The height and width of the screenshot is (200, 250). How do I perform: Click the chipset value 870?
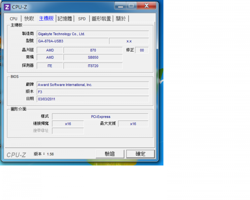pyautogui.click(x=93, y=50)
